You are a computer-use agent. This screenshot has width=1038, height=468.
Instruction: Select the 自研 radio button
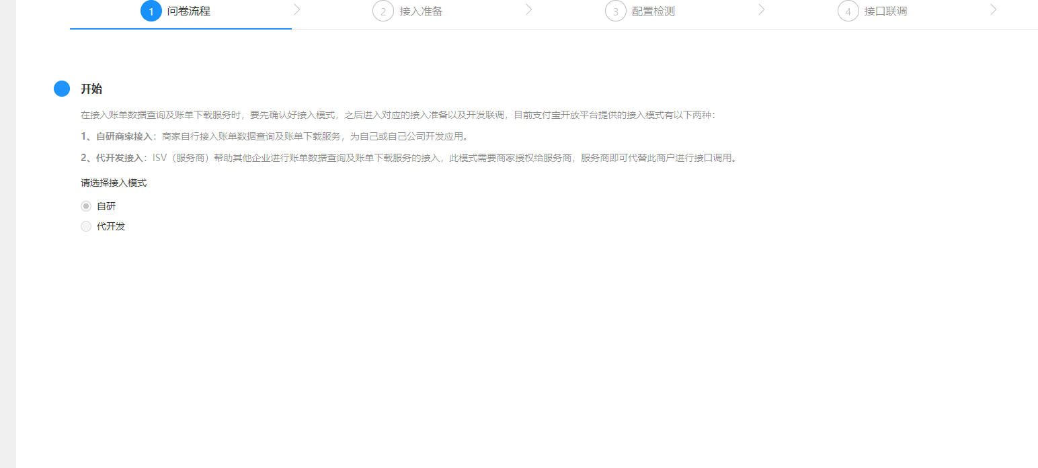(86, 206)
